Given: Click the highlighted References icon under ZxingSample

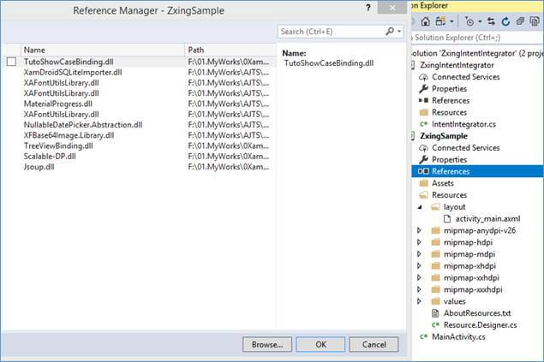Looking at the screenshot, I should point(423,171).
